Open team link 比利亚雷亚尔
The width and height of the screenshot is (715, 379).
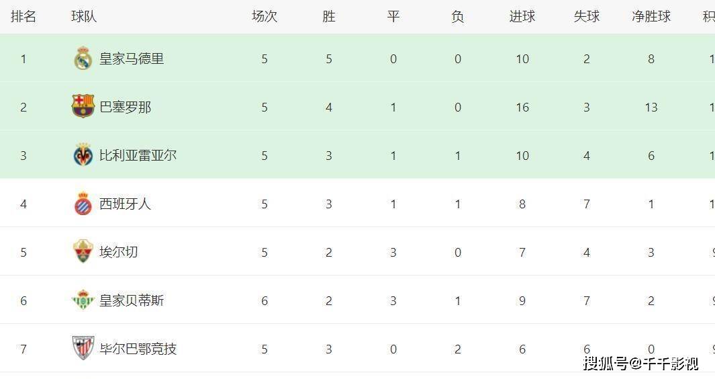coord(138,156)
